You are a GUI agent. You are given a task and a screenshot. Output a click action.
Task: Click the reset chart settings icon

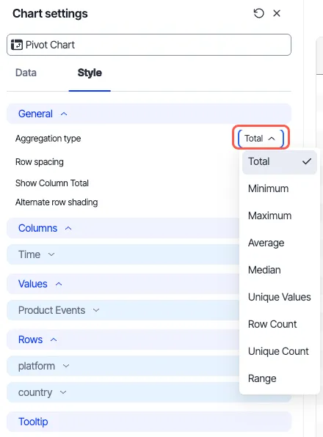tap(258, 13)
